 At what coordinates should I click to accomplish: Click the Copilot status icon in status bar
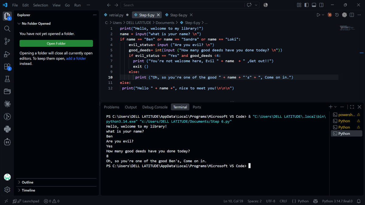click(x=316, y=201)
